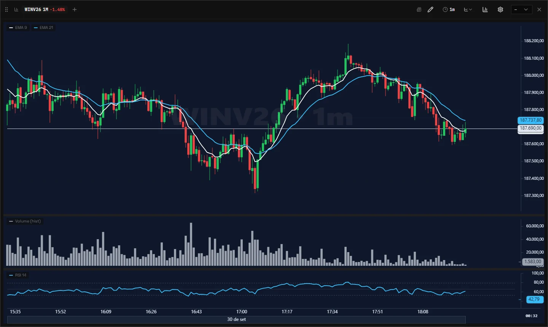548x327 pixels.
Task: Toggle the RSI 14 legend label
Action: [18, 275]
